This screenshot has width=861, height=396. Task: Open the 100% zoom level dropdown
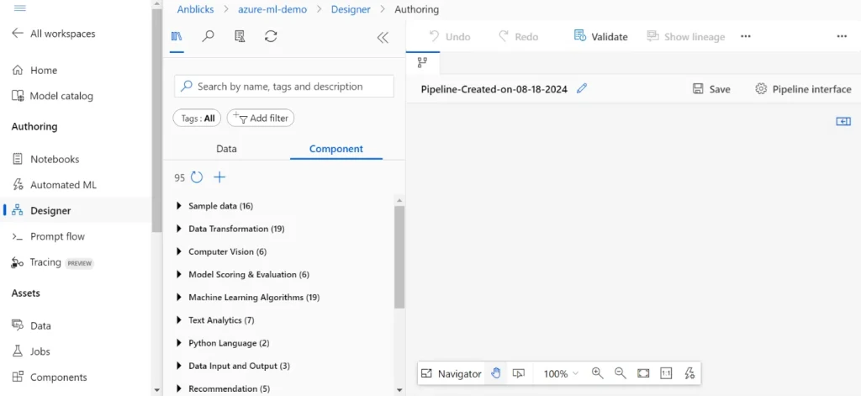(561, 373)
